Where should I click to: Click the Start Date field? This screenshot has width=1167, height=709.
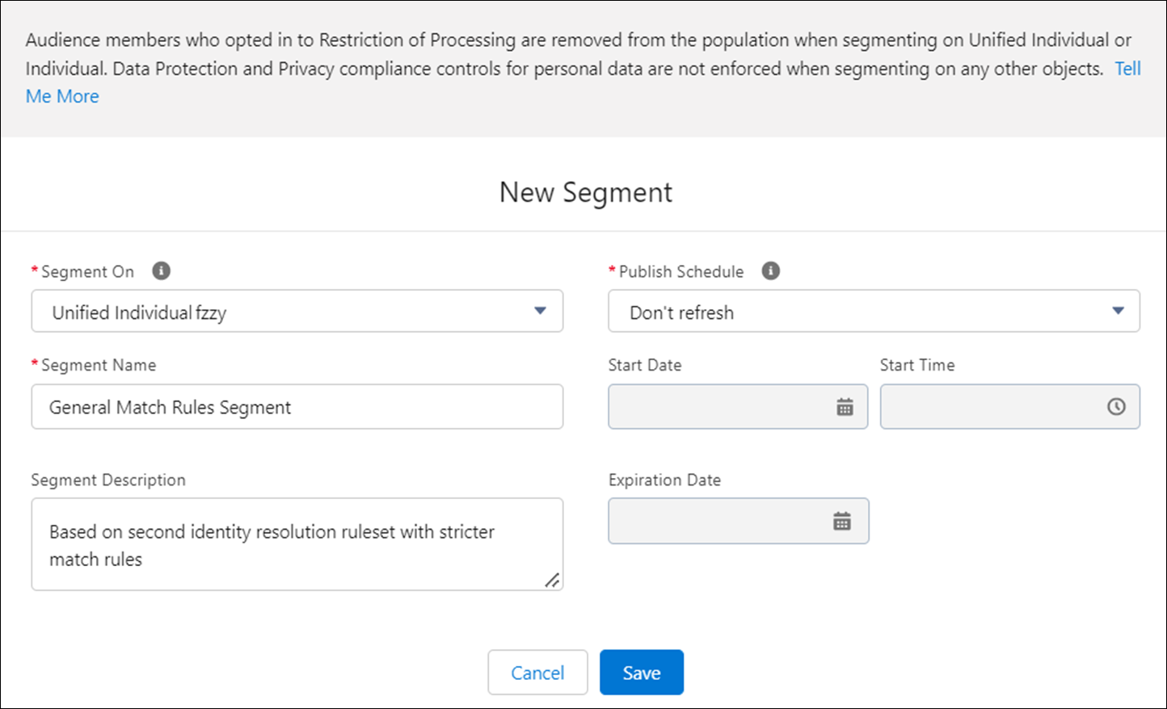click(738, 406)
